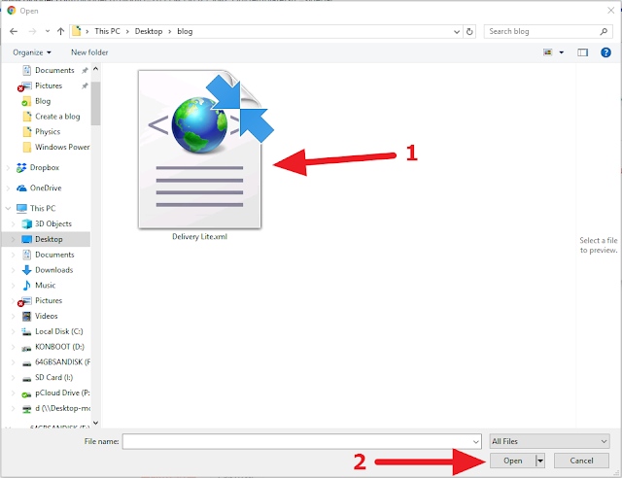Refresh the blog folder view
Screen dimensions: 622x478
coord(469,31)
